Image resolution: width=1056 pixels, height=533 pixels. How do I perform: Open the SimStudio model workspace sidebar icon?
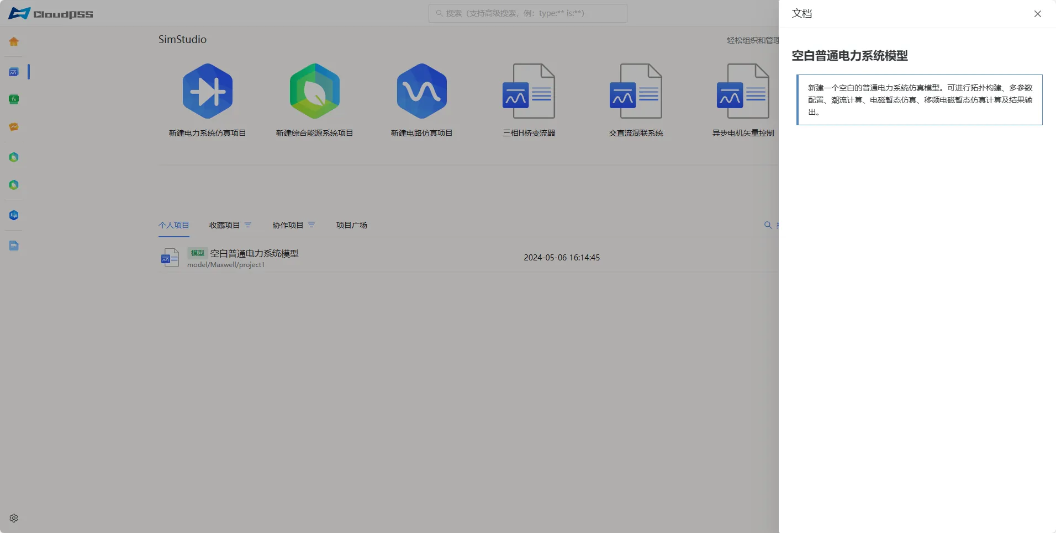coord(14,72)
